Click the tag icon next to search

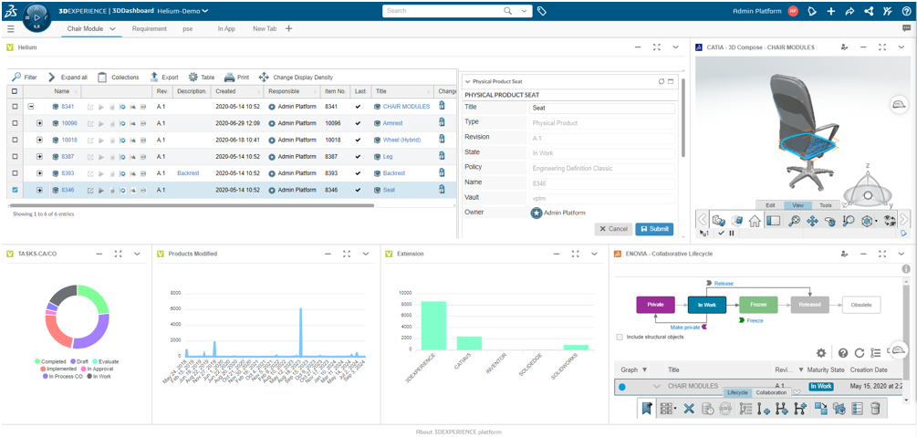[542, 11]
